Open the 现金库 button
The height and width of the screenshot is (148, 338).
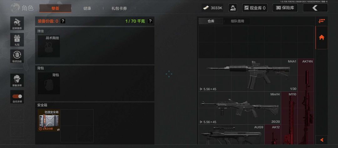point(255,8)
